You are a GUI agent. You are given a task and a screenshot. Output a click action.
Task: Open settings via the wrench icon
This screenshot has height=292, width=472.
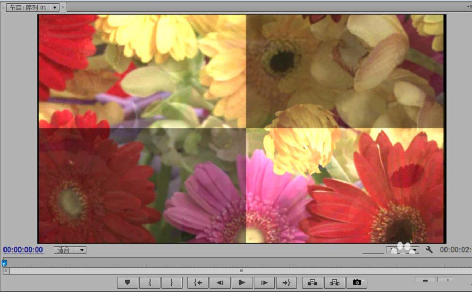(429, 250)
